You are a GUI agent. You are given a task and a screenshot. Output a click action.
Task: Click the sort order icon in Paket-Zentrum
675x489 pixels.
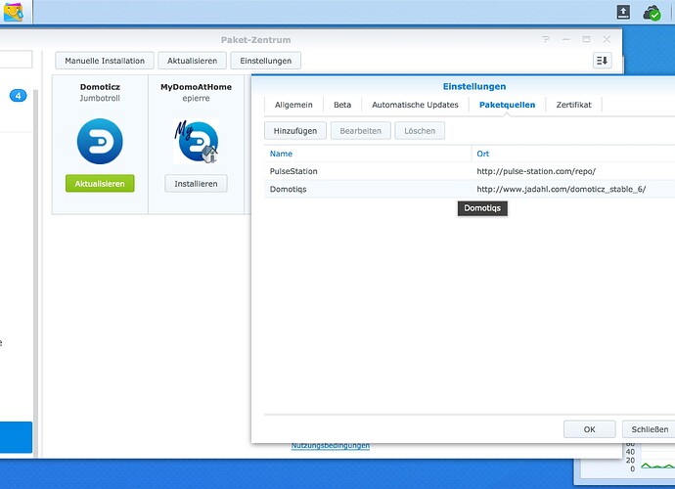tap(602, 61)
